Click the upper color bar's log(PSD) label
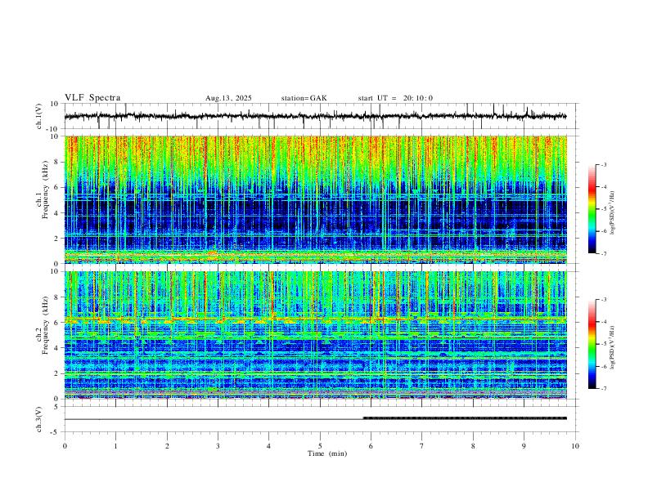The image size is (648, 500). tap(612, 213)
